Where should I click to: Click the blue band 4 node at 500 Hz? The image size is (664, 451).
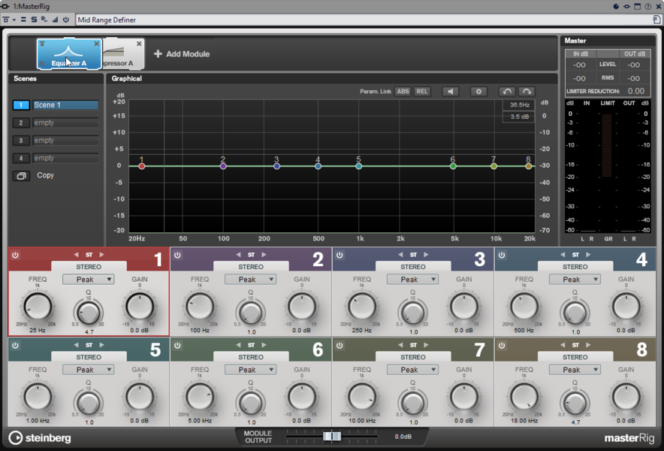point(318,166)
